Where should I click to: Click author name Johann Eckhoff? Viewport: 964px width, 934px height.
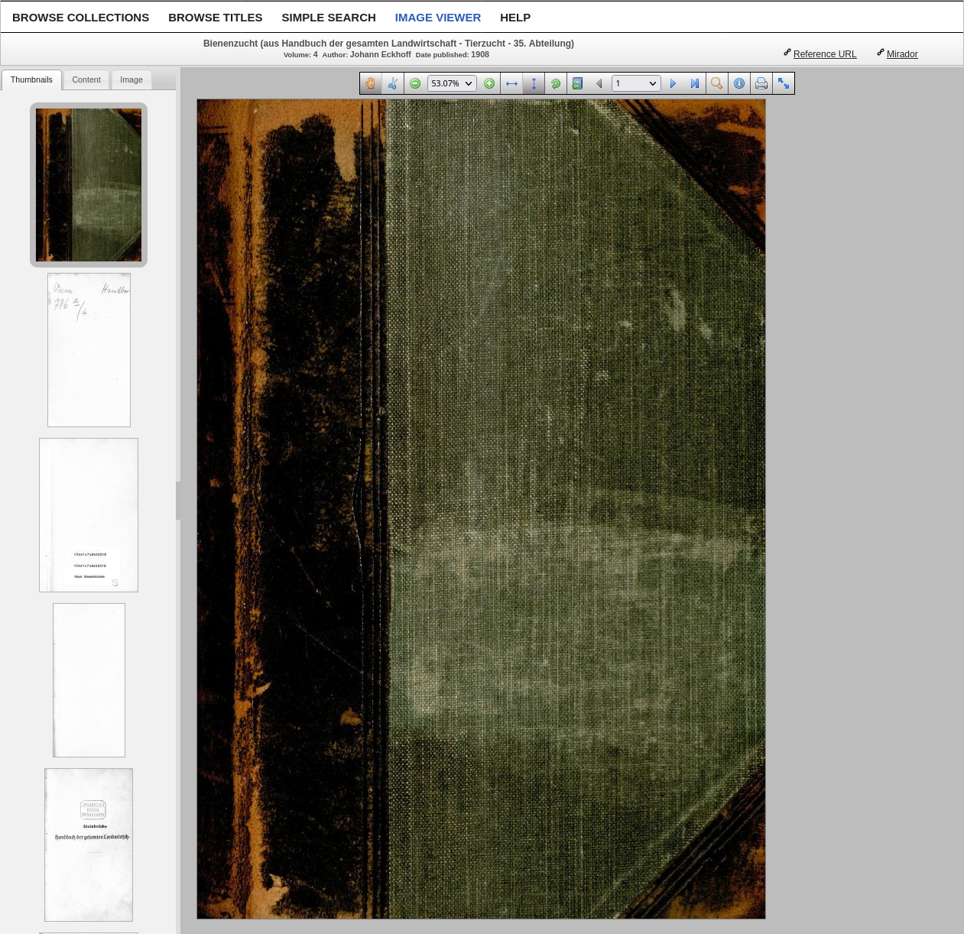(x=380, y=54)
